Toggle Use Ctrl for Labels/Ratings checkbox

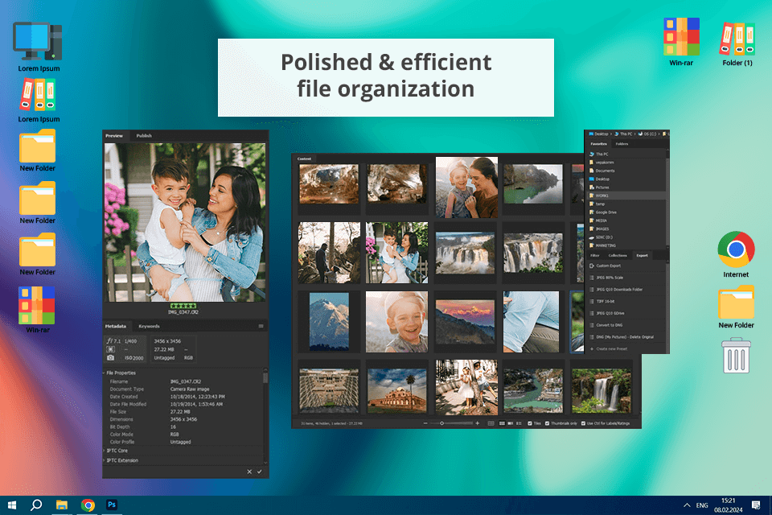tap(583, 422)
